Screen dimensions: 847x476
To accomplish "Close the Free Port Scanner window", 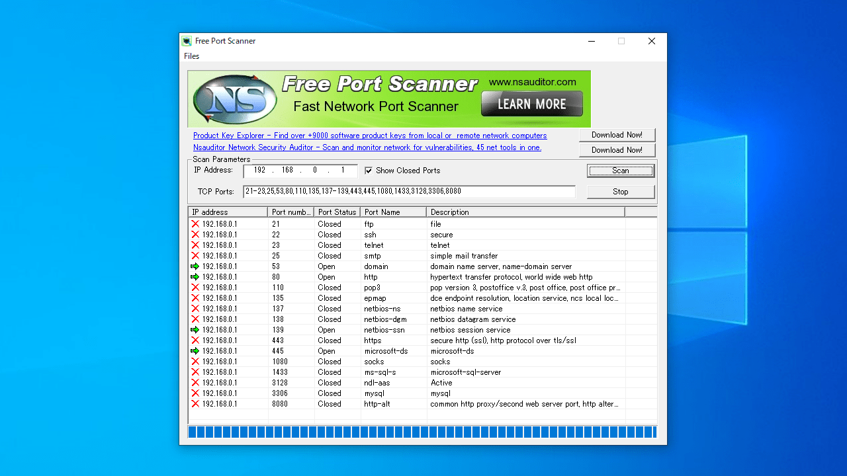I will click(652, 41).
